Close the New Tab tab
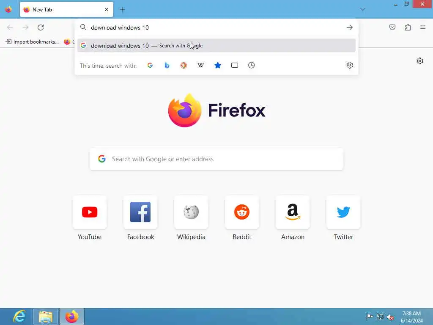 (107, 9)
